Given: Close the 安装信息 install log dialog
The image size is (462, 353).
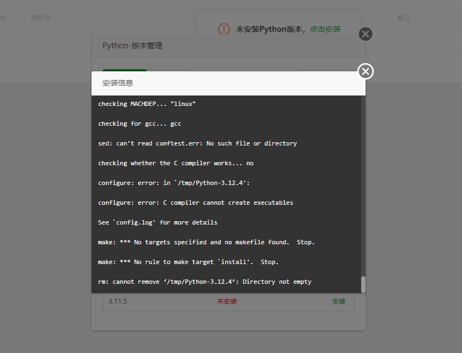Looking at the screenshot, I should pos(366,71).
